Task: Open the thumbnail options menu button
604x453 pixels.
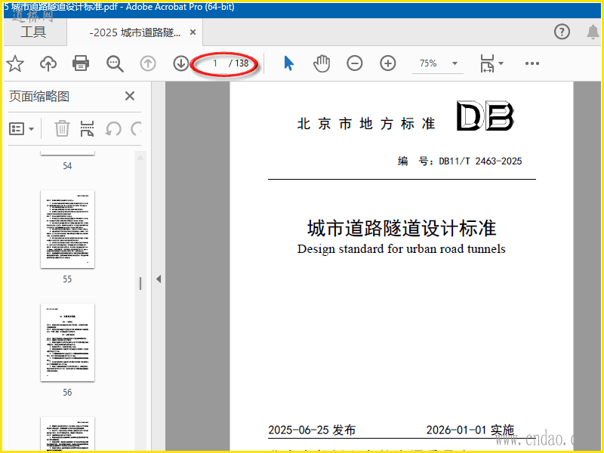Action: point(22,128)
